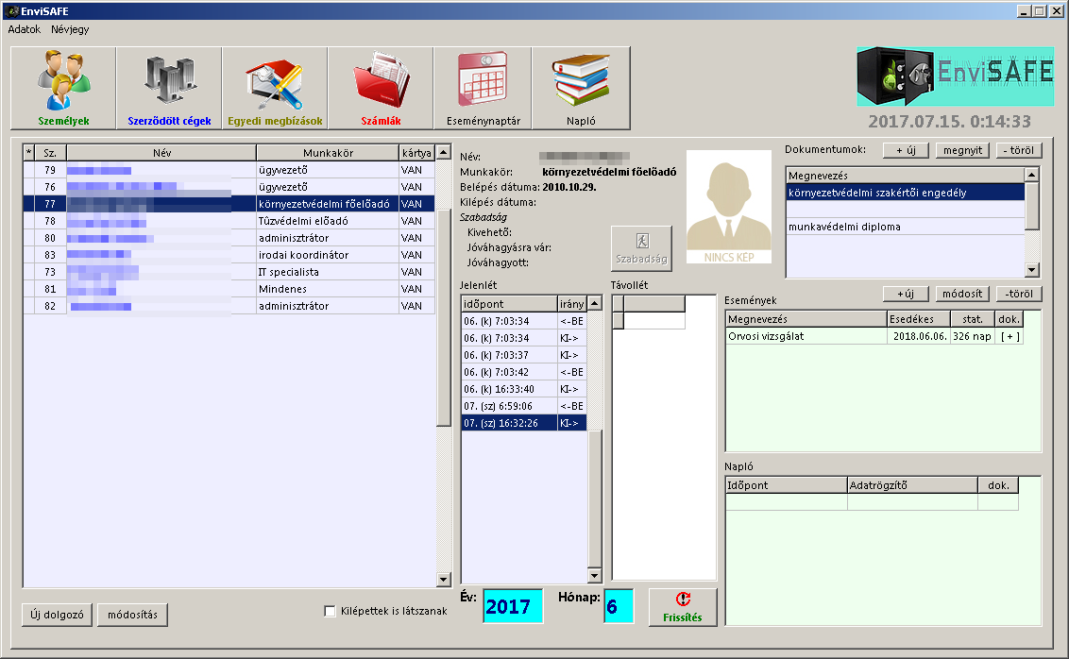Image resolution: width=1069 pixels, height=659 pixels.
Task: Click megnyit to open the document
Action: pos(960,150)
